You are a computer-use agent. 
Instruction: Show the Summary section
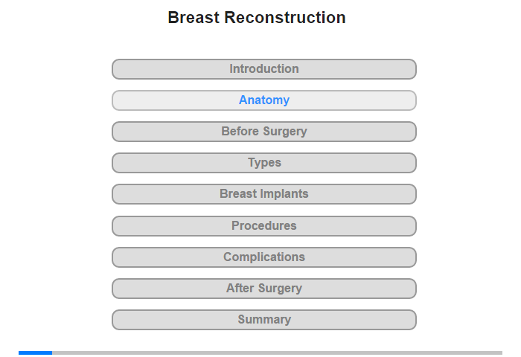263,320
